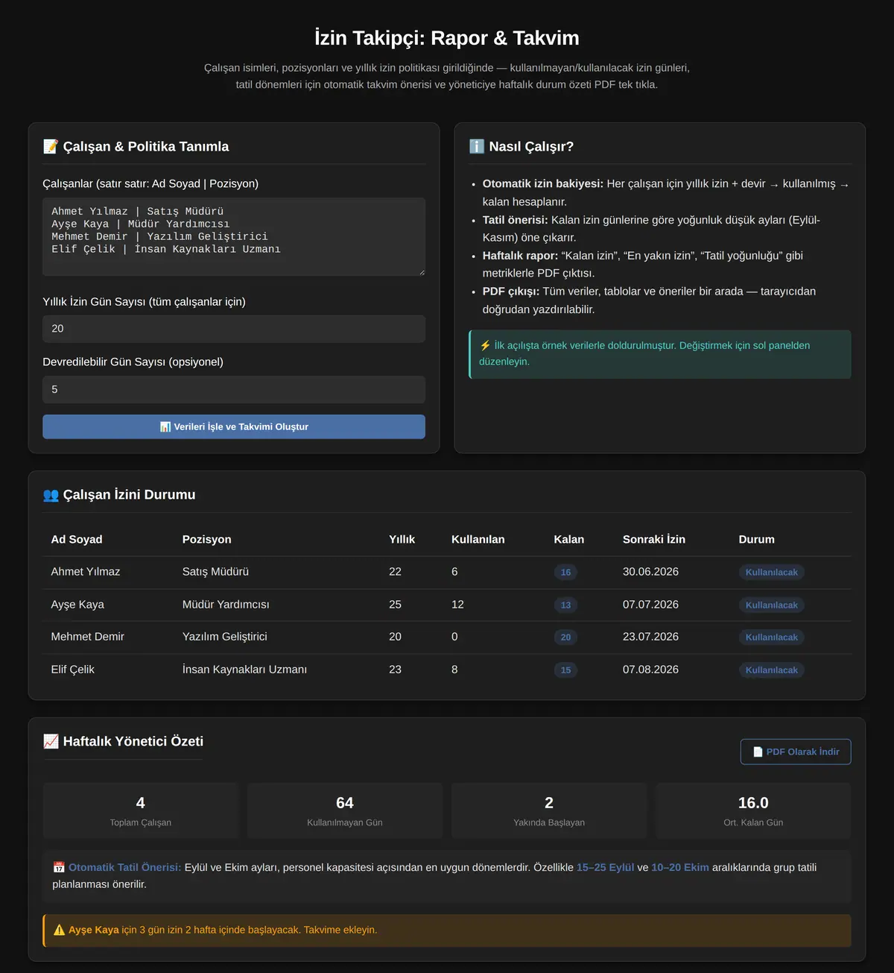Click the Ad Soyad column header
894x973 pixels.
pos(77,539)
